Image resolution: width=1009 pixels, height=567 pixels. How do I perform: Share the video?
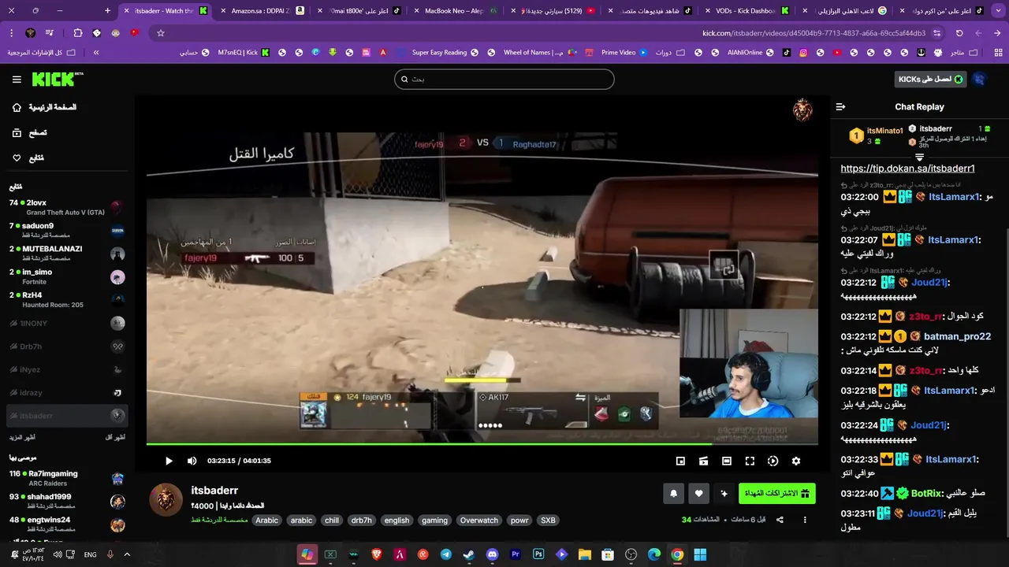(x=780, y=520)
